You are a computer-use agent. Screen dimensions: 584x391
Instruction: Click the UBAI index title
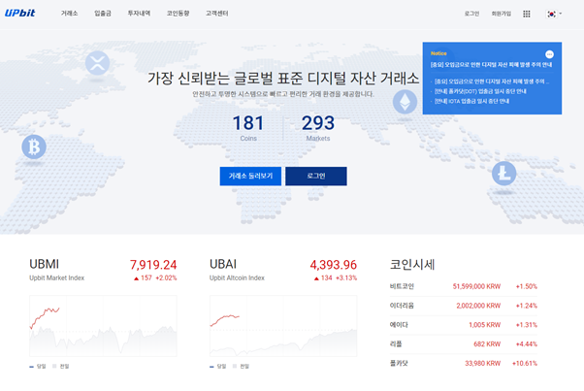(x=223, y=264)
